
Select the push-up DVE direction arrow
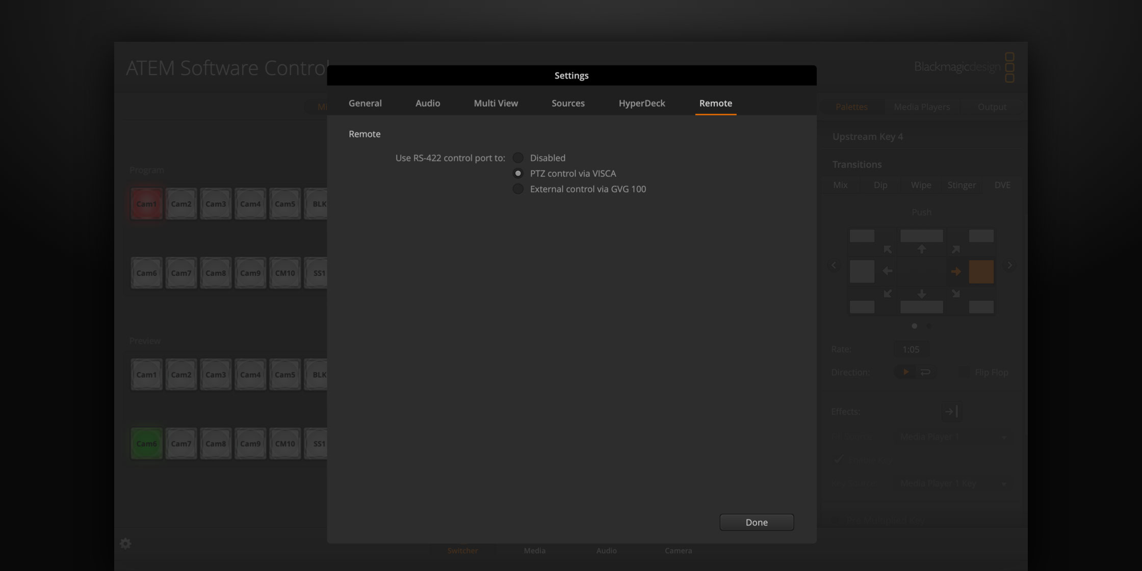tap(922, 249)
